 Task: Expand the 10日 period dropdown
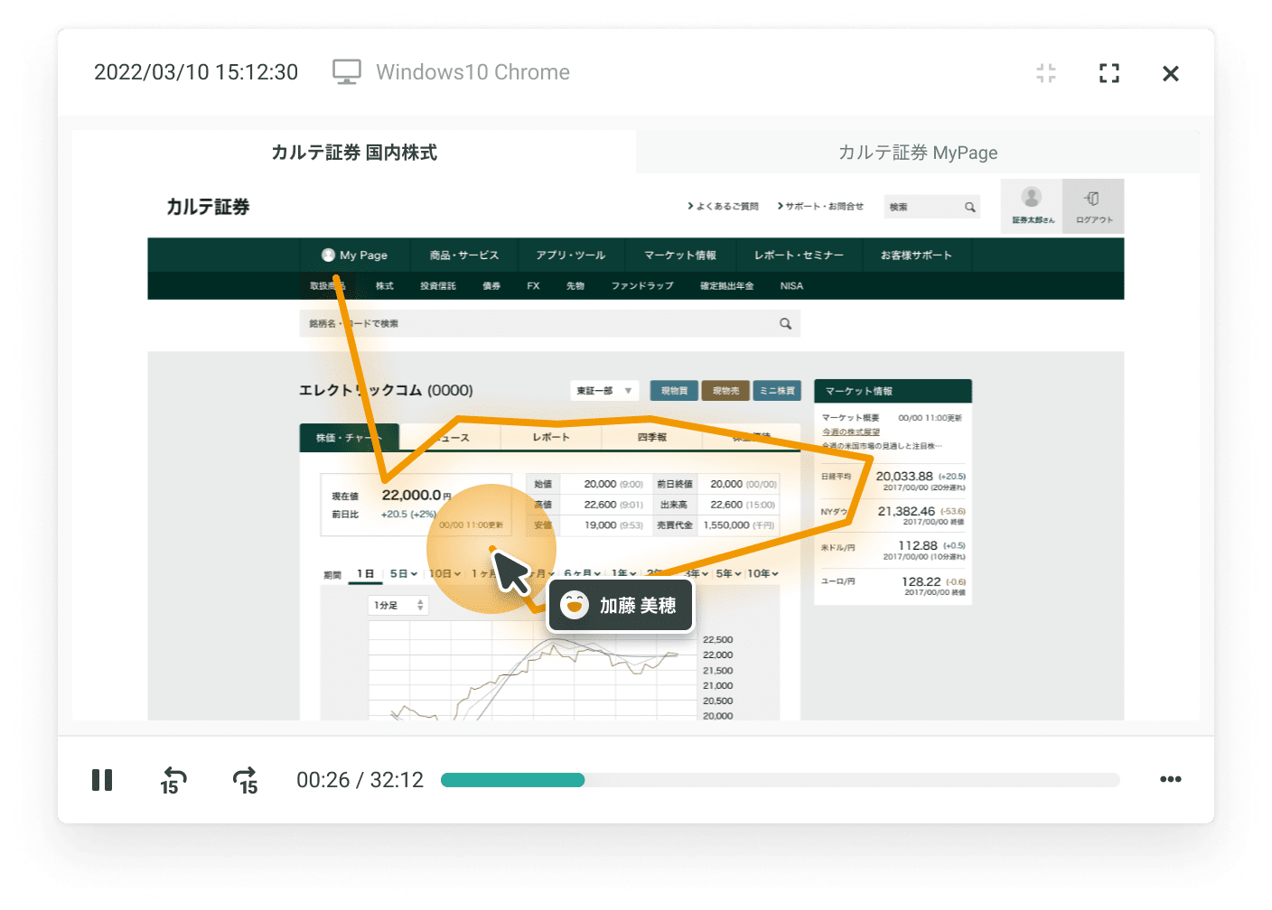[444, 574]
